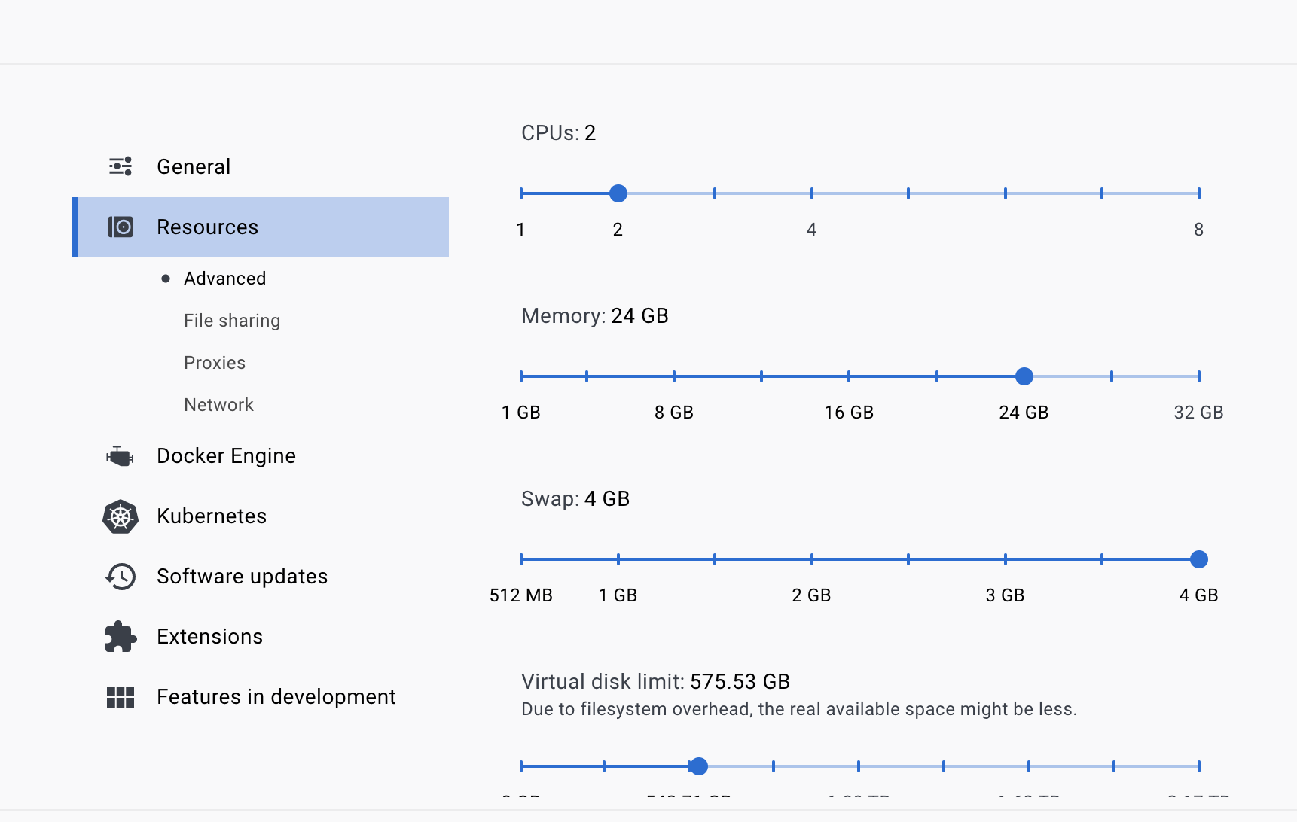Click the Swap slider handle at 4 GB

(1199, 559)
